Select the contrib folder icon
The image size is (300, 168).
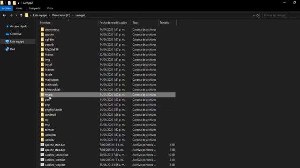click(42, 45)
